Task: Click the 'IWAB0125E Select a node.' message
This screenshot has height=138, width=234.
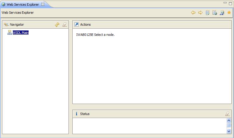Action: tap(95, 35)
